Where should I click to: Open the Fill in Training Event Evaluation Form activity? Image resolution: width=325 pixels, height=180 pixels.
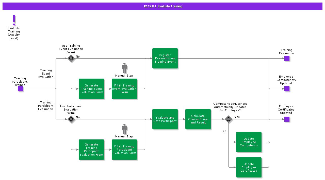124,89
